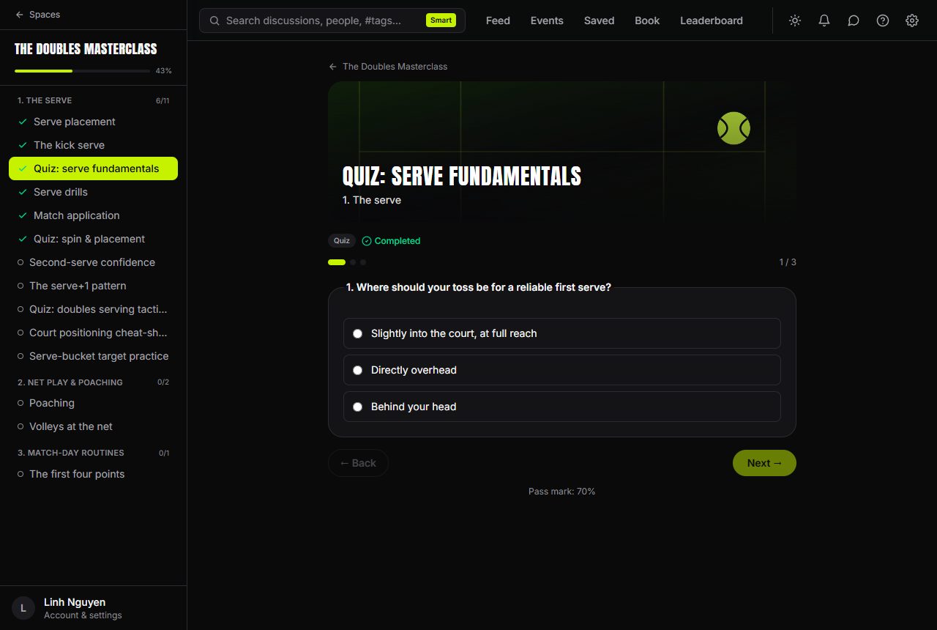Viewport: 937px width, 630px height.
Task: Toggle the light/dark theme sun icon
Action: pos(795,21)
